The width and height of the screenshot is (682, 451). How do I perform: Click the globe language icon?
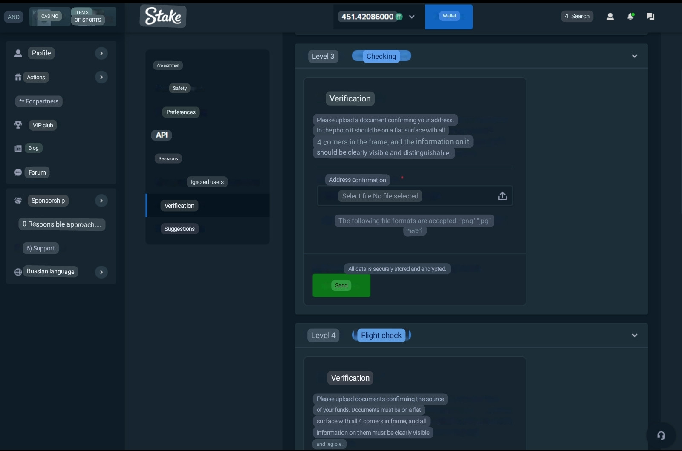pyautogui.click(x=18, y=272)
